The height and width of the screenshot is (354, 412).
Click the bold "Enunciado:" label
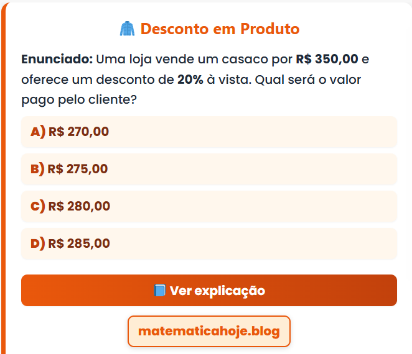(57, 60)
